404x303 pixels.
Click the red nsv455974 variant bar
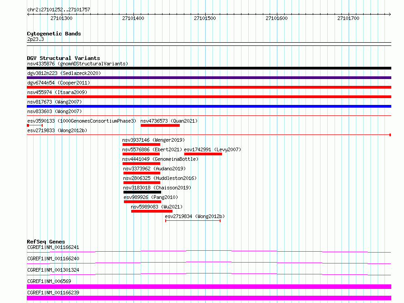[x=209, y=97]
